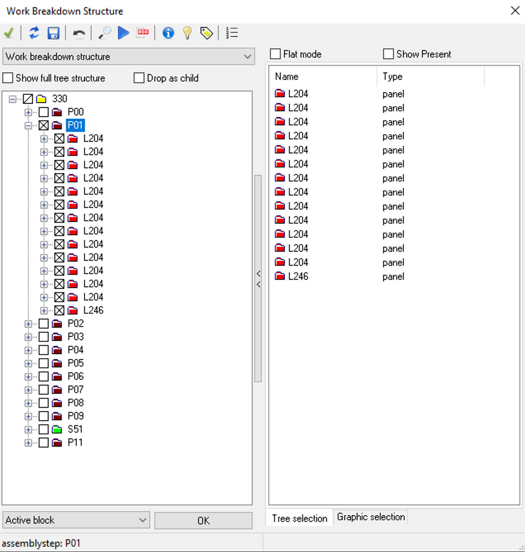Click the green checkmark apply icon
The width and height of the screenshot is (525, 552).
(9, 33)
